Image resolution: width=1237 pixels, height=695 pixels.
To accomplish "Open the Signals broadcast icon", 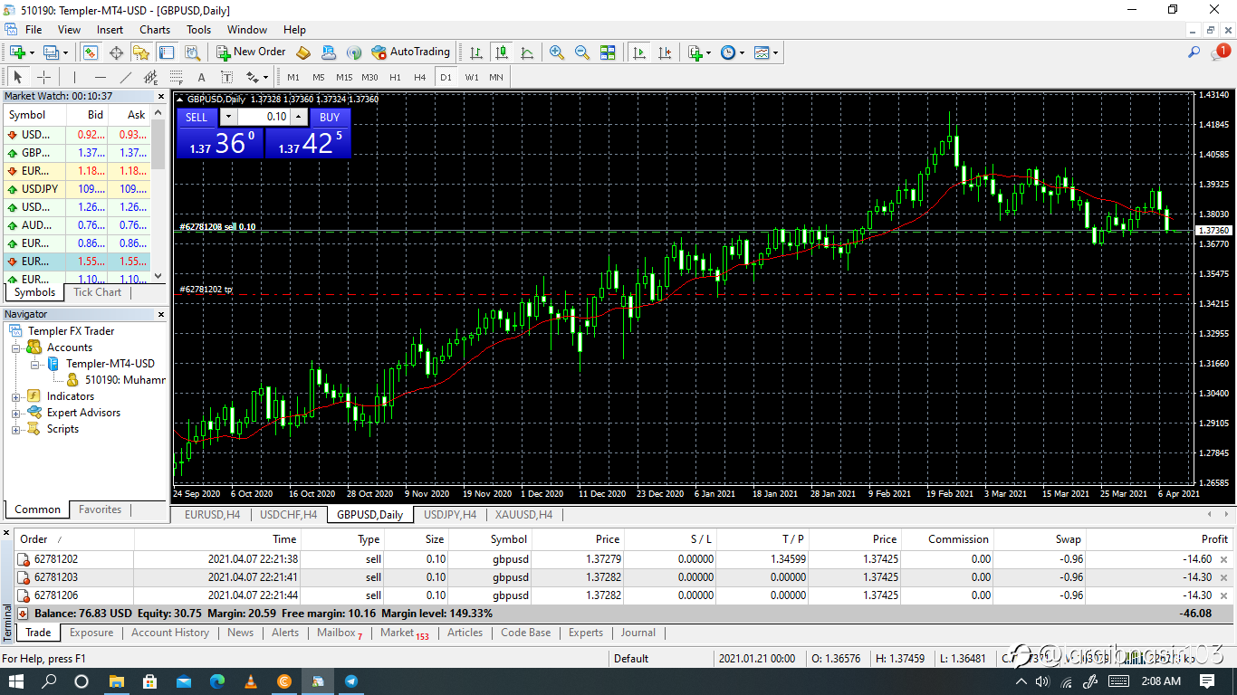I will coord(354,52).
